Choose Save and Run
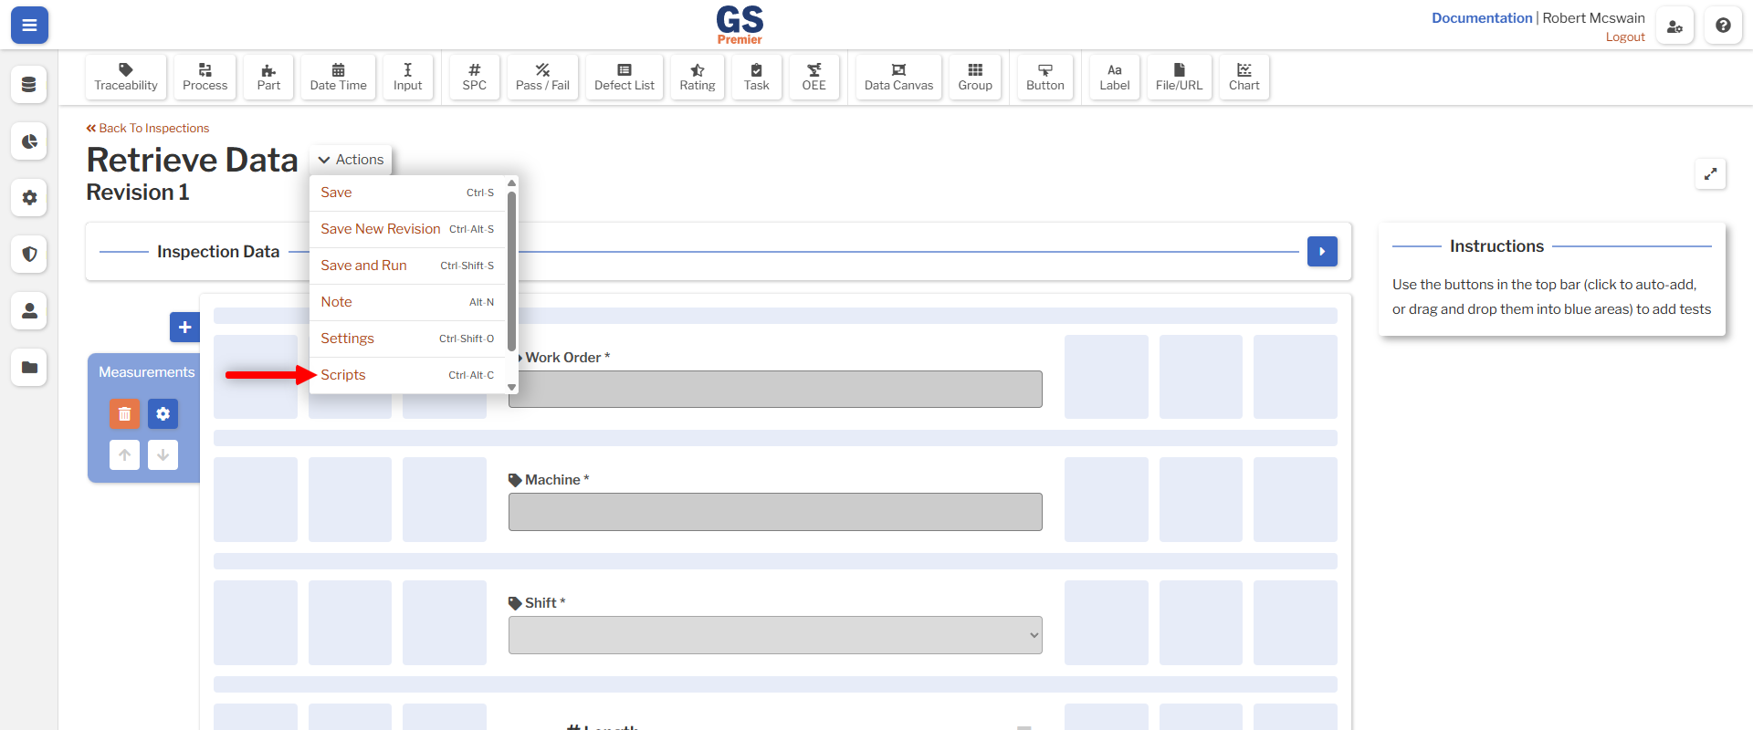This screenshot has width=1753, height=730. tap(407, 266)
